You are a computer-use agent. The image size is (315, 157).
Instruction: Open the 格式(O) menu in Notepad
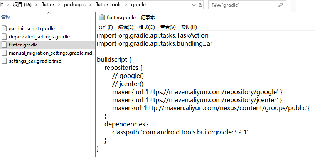point(147,27)
